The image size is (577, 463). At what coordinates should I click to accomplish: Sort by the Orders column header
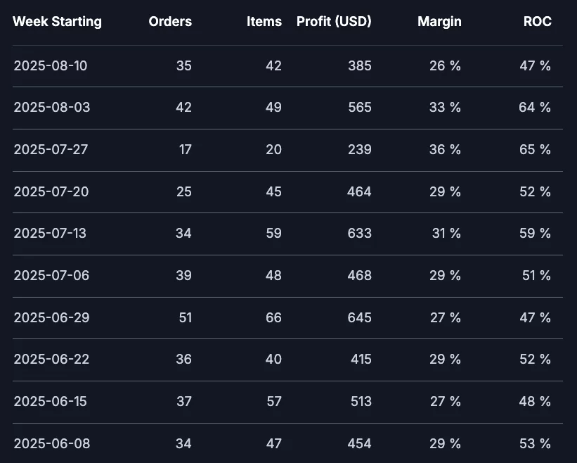170,21
